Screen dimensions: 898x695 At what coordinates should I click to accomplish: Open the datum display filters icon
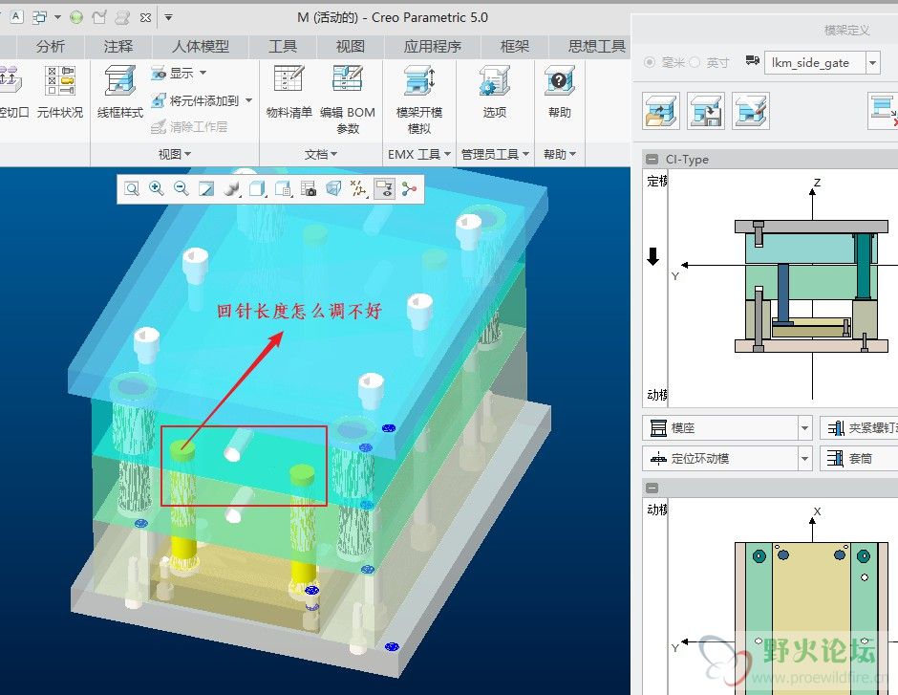(x=359, y=188)
